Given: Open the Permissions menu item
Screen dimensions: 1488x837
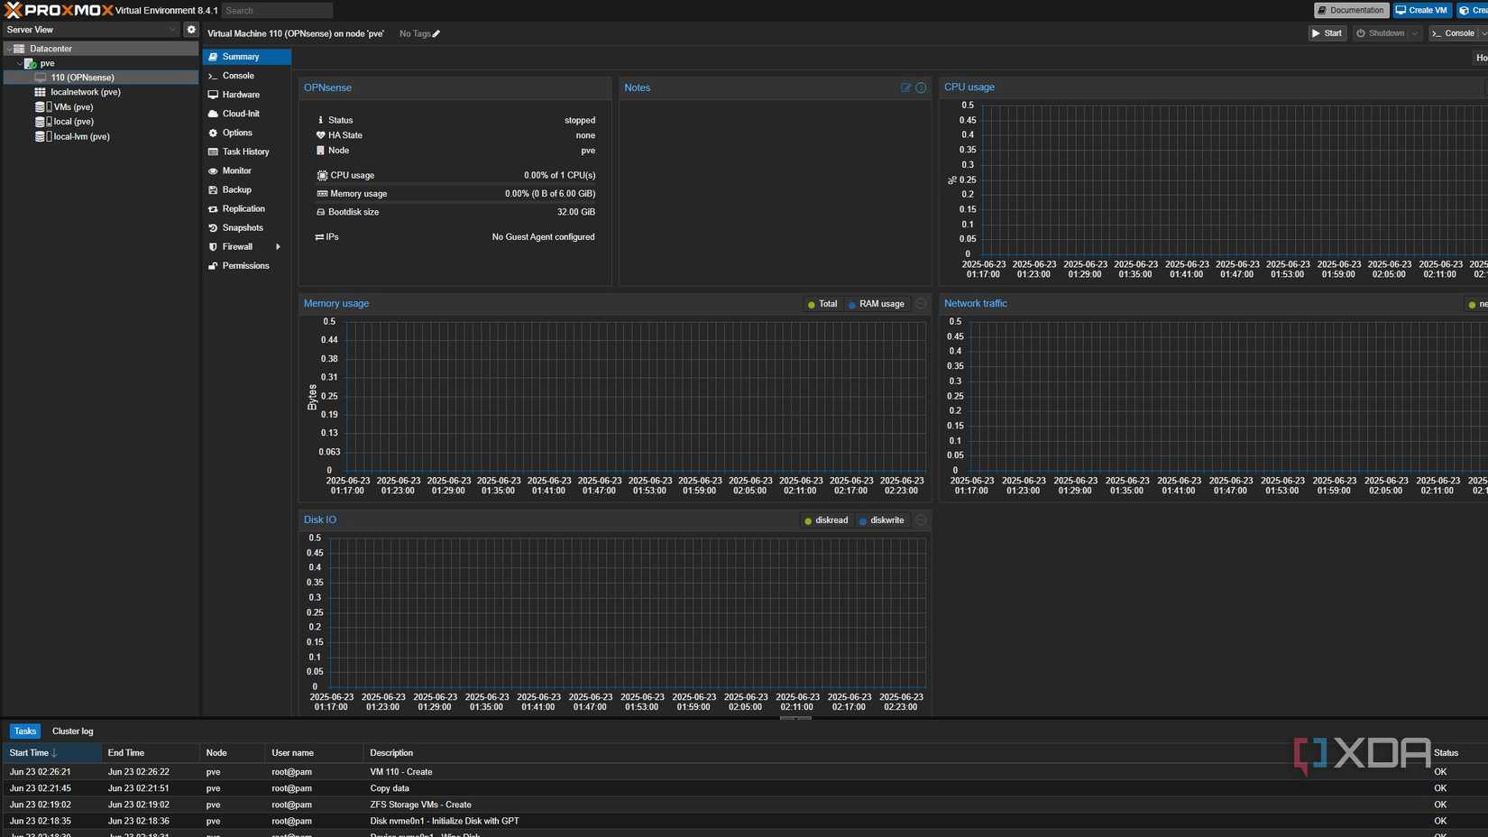Looking at the screenshot, I should coord(246,265).
